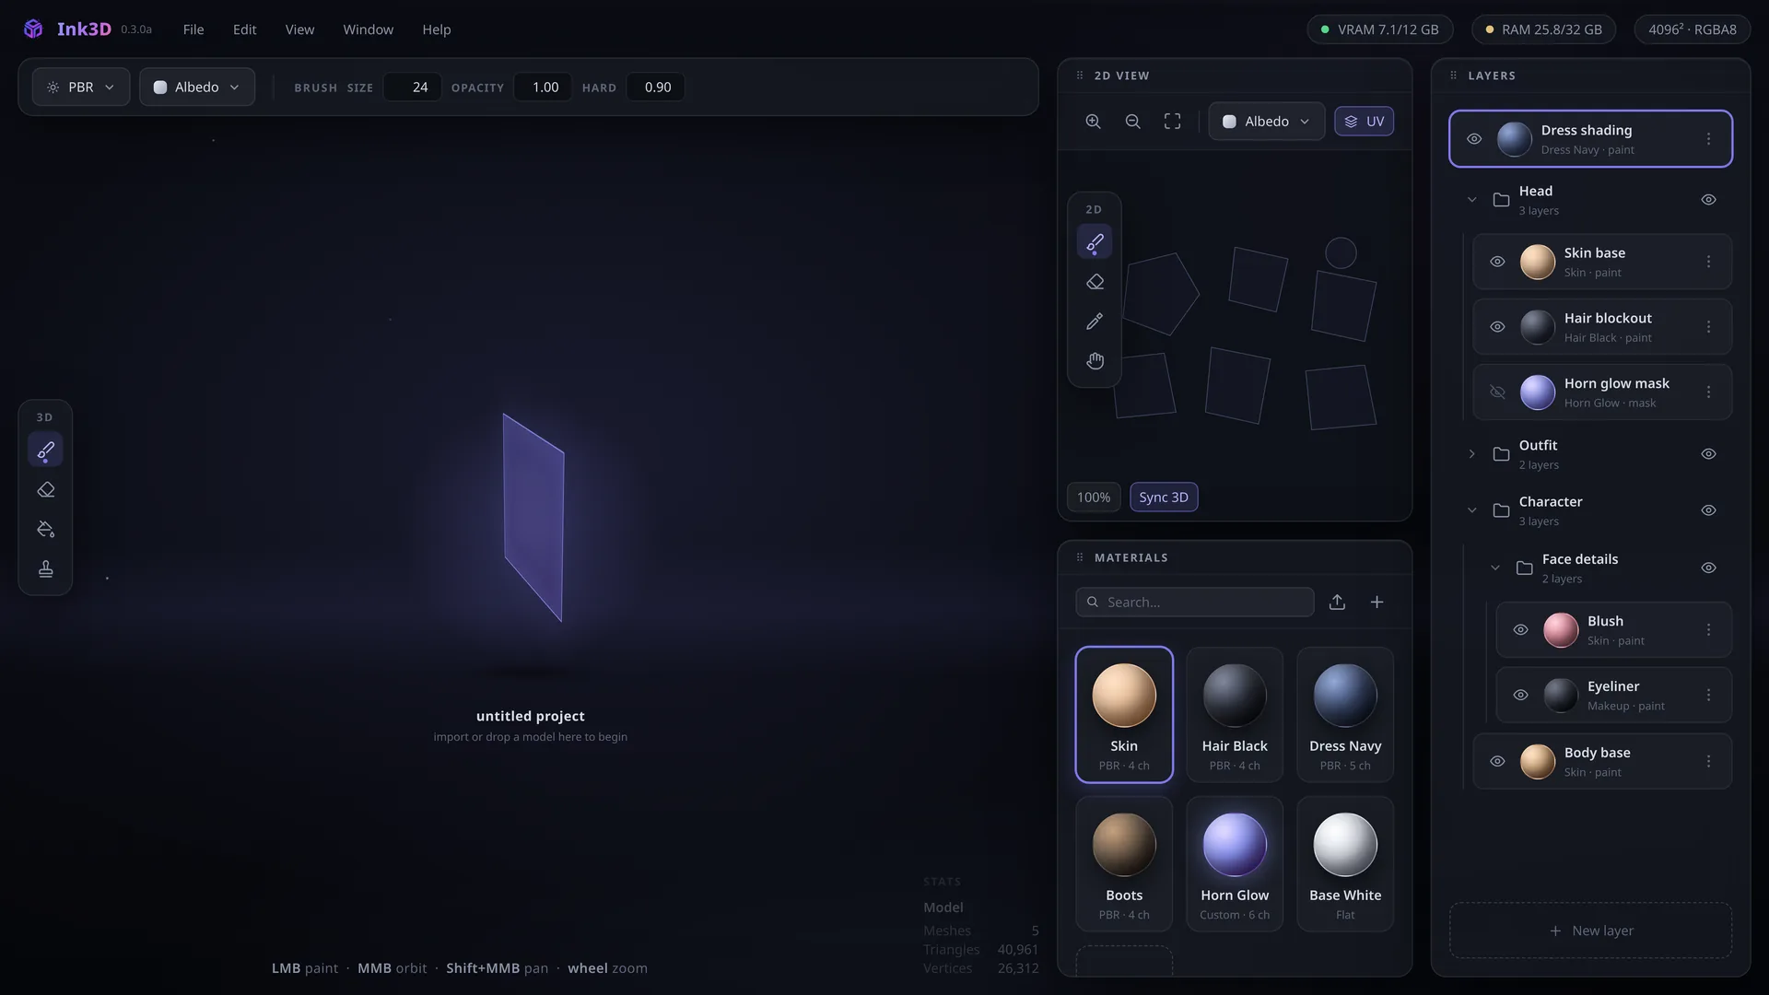Open the Window menu
Image resolution: width=1769 pixels, height=995 pixels.
click(368, 29)
